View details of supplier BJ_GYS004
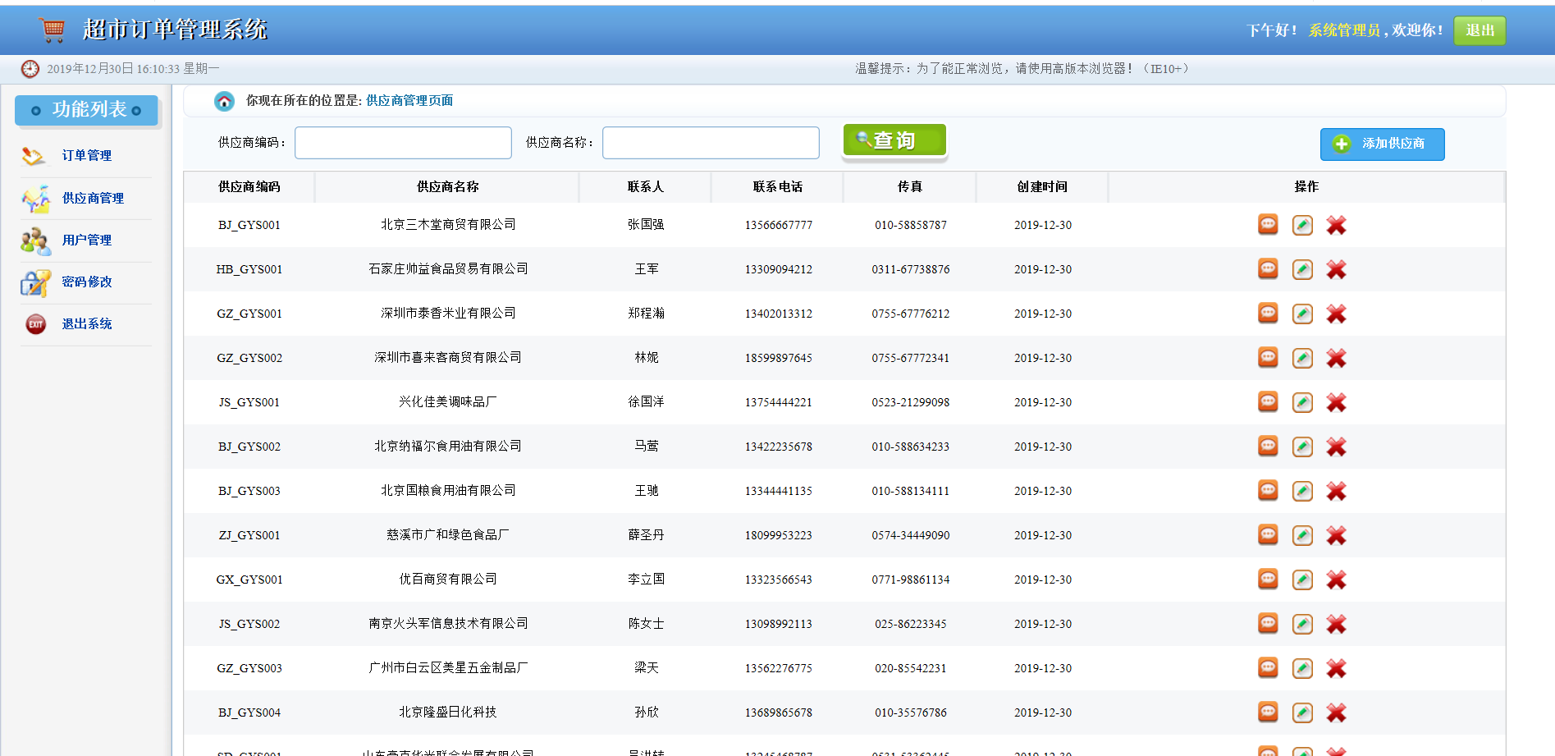This screenshot has width=1555, height=756. coord(1268,712)
